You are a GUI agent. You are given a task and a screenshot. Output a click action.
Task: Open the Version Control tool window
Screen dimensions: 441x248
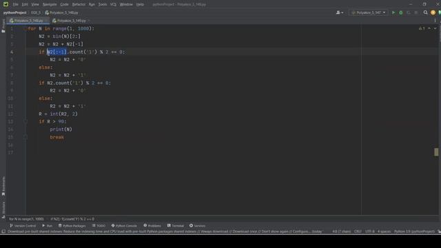23,226
